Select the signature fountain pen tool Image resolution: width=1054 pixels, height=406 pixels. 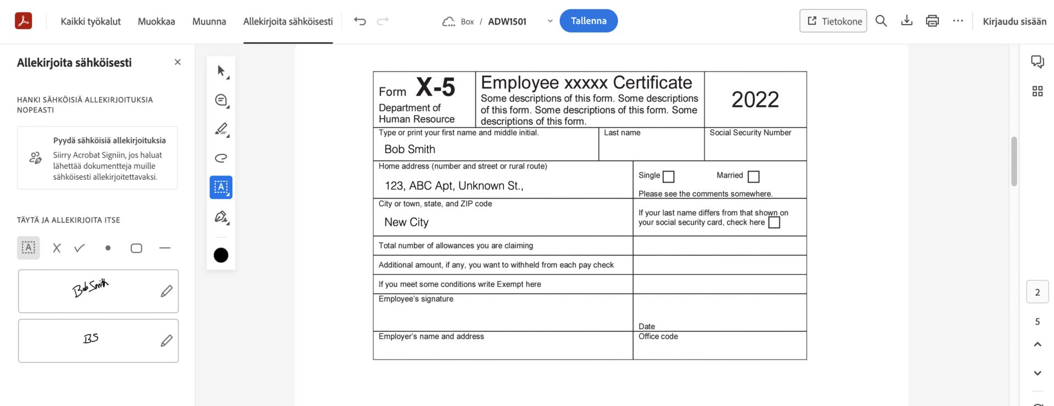click(221, 217)
